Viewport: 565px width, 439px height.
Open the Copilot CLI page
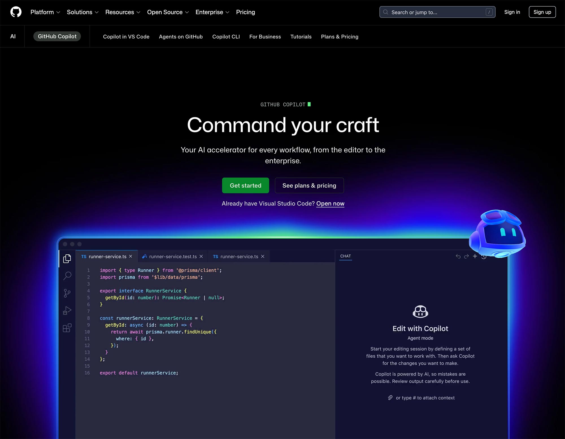pyautogui.click(x=226, y=37)
